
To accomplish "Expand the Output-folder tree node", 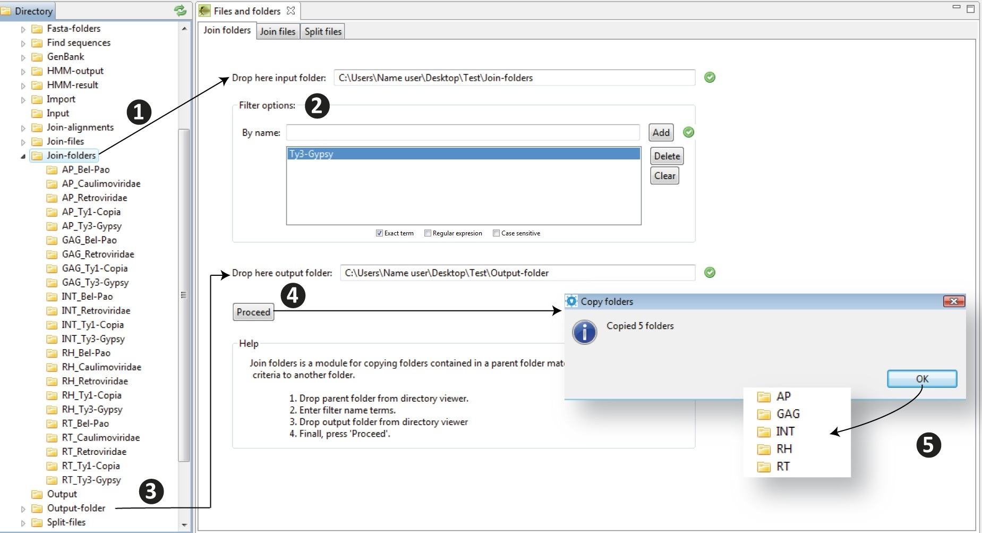I will [23, 509].
